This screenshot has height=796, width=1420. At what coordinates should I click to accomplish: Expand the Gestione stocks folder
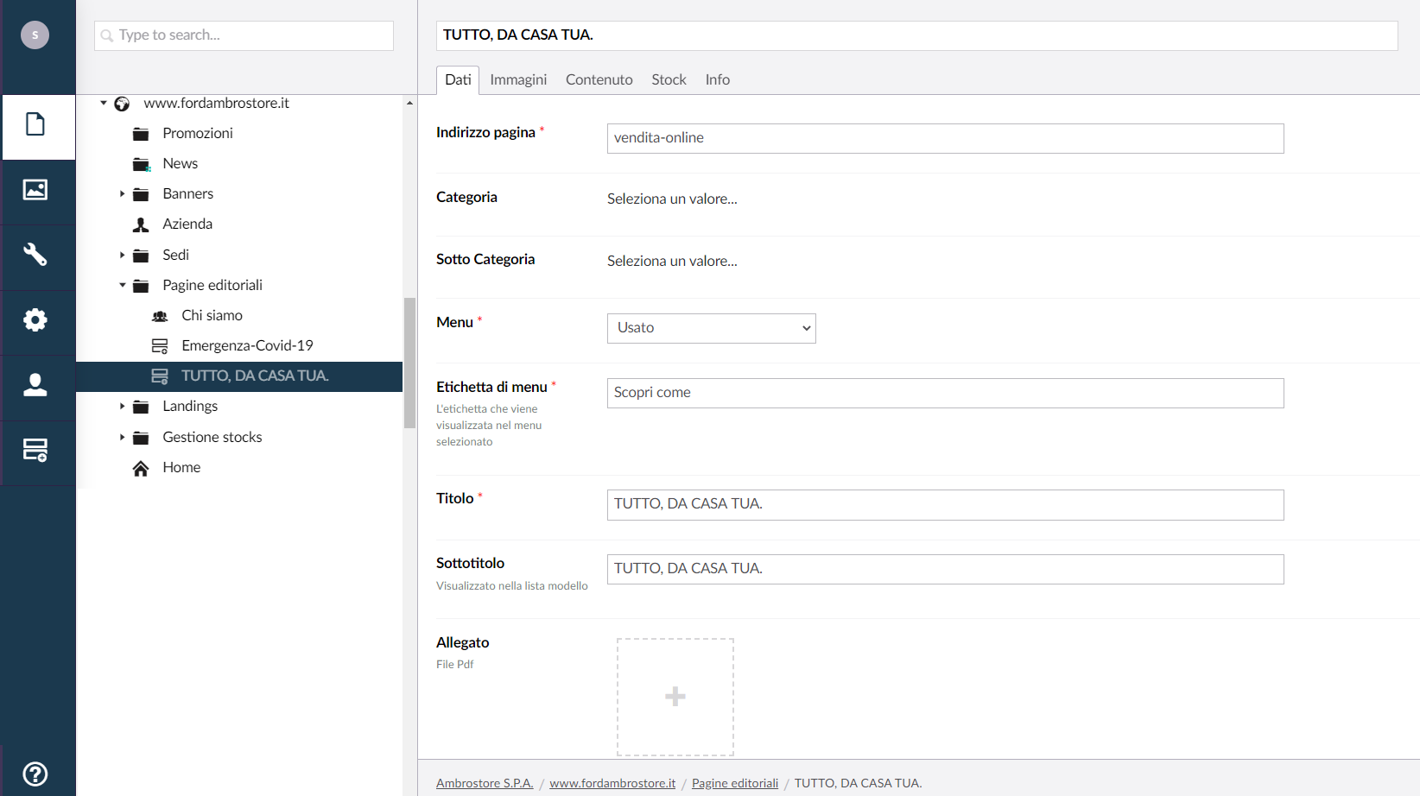(123, 437)
